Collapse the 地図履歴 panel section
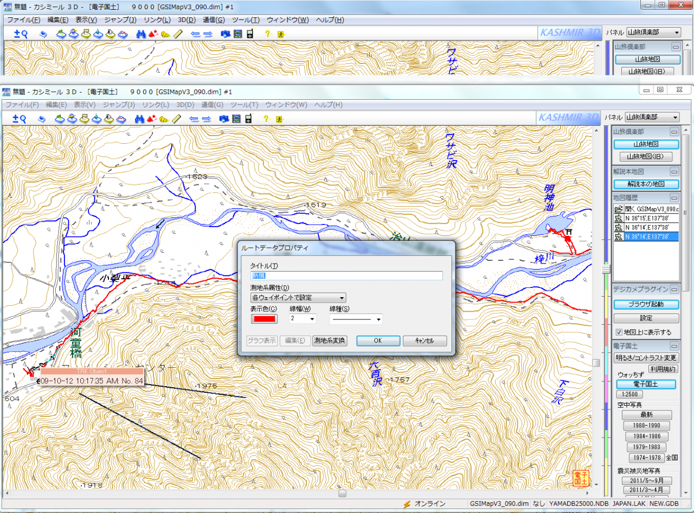The height and width of the screenshot is (513, 694). [674, 198]
